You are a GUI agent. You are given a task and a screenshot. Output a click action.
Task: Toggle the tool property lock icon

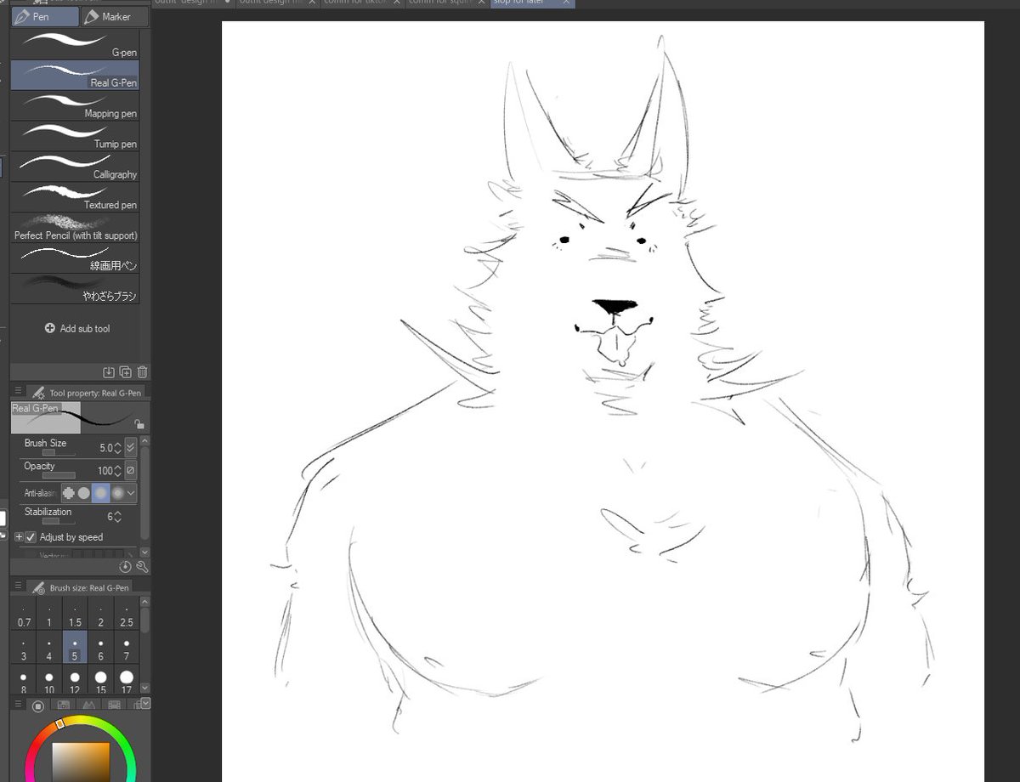click(139, 422)
